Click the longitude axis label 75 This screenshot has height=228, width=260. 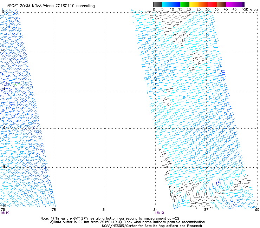point(3,210)
